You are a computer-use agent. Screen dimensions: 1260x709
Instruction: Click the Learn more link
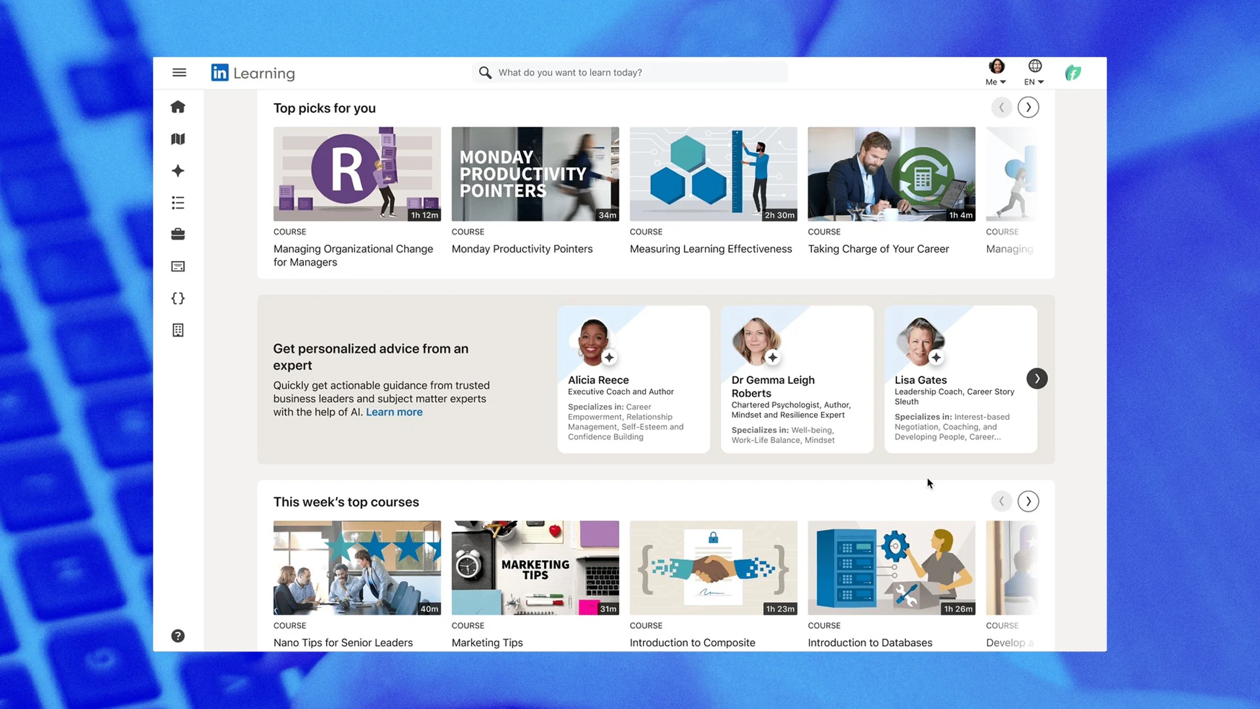(394, 412)
